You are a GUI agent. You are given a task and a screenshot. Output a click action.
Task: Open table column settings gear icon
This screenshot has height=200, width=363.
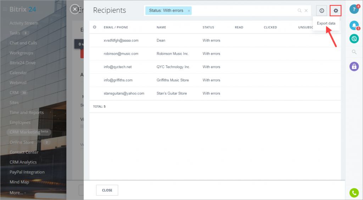[94, 27]
